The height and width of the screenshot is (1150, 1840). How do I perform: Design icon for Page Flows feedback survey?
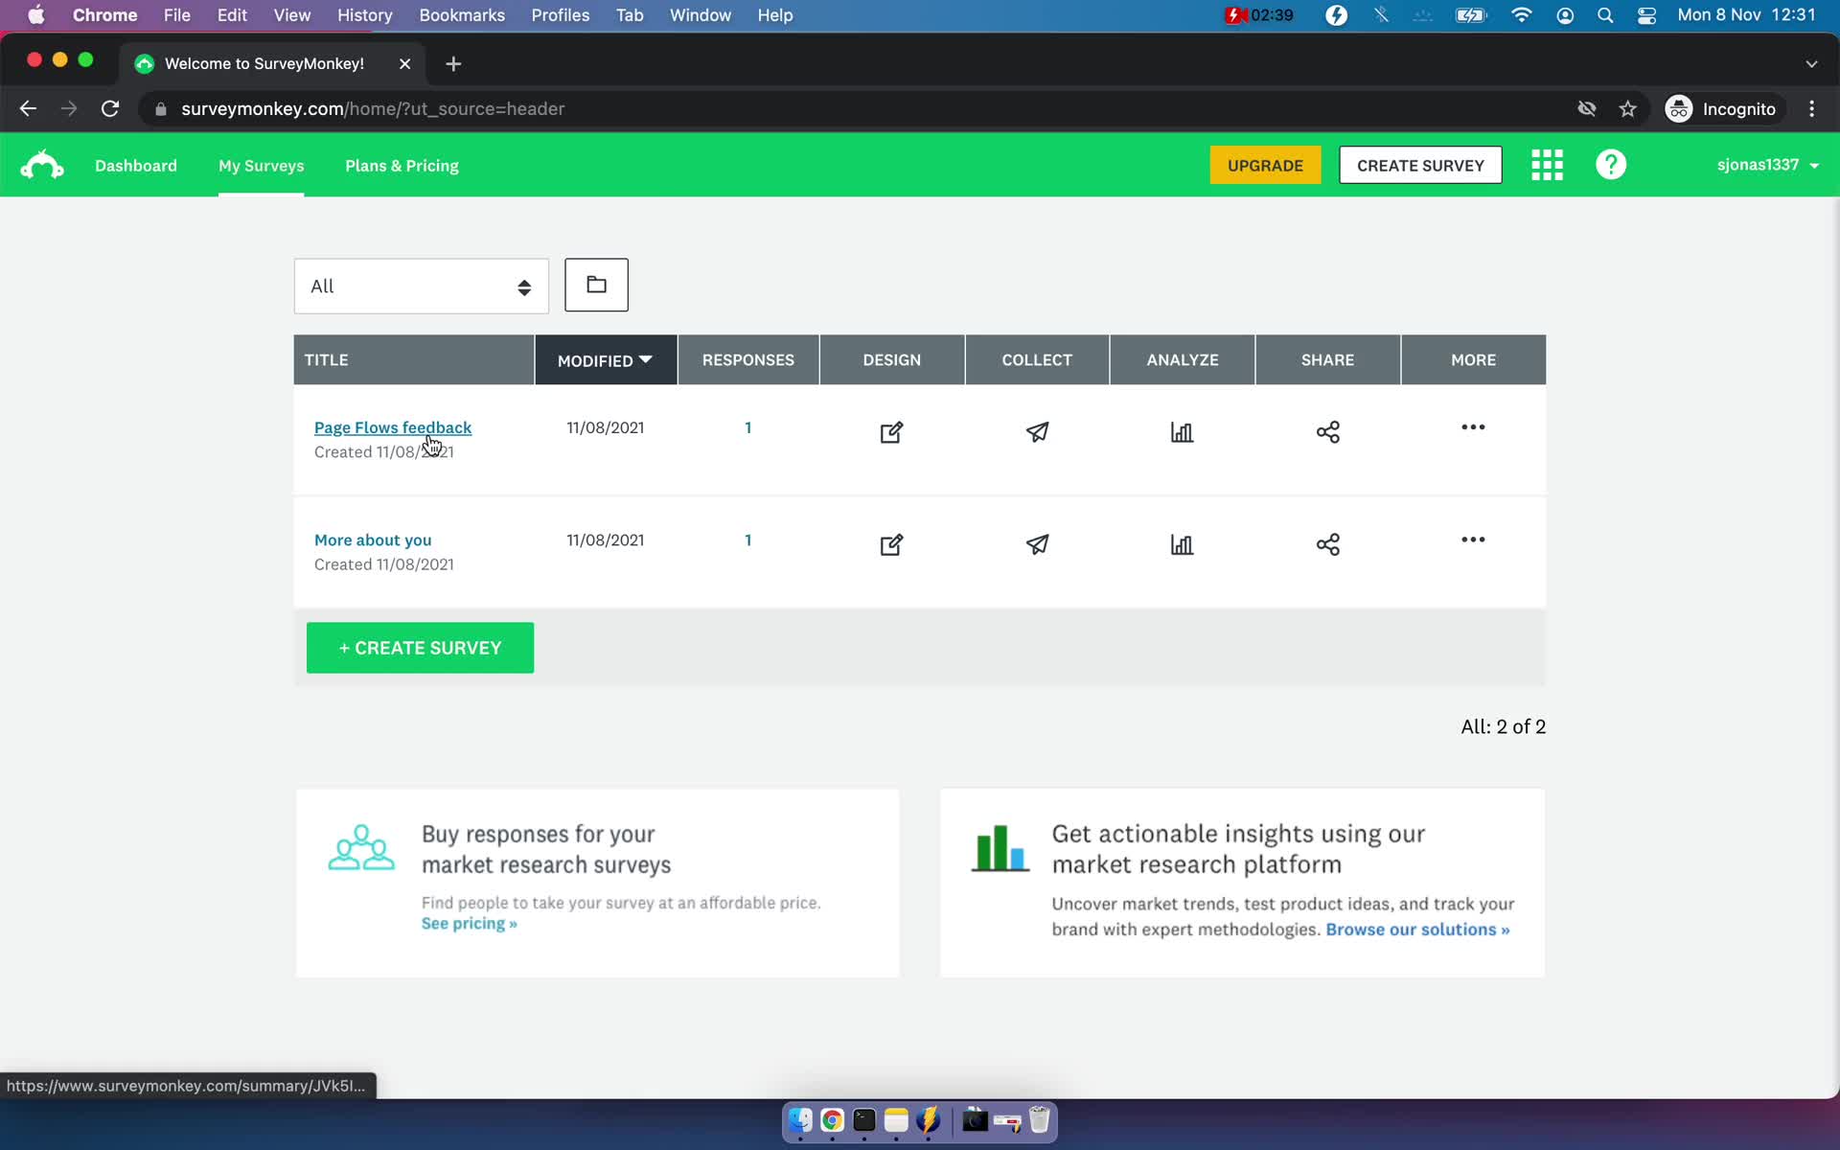pyautogui.click(x=891, y=432)
